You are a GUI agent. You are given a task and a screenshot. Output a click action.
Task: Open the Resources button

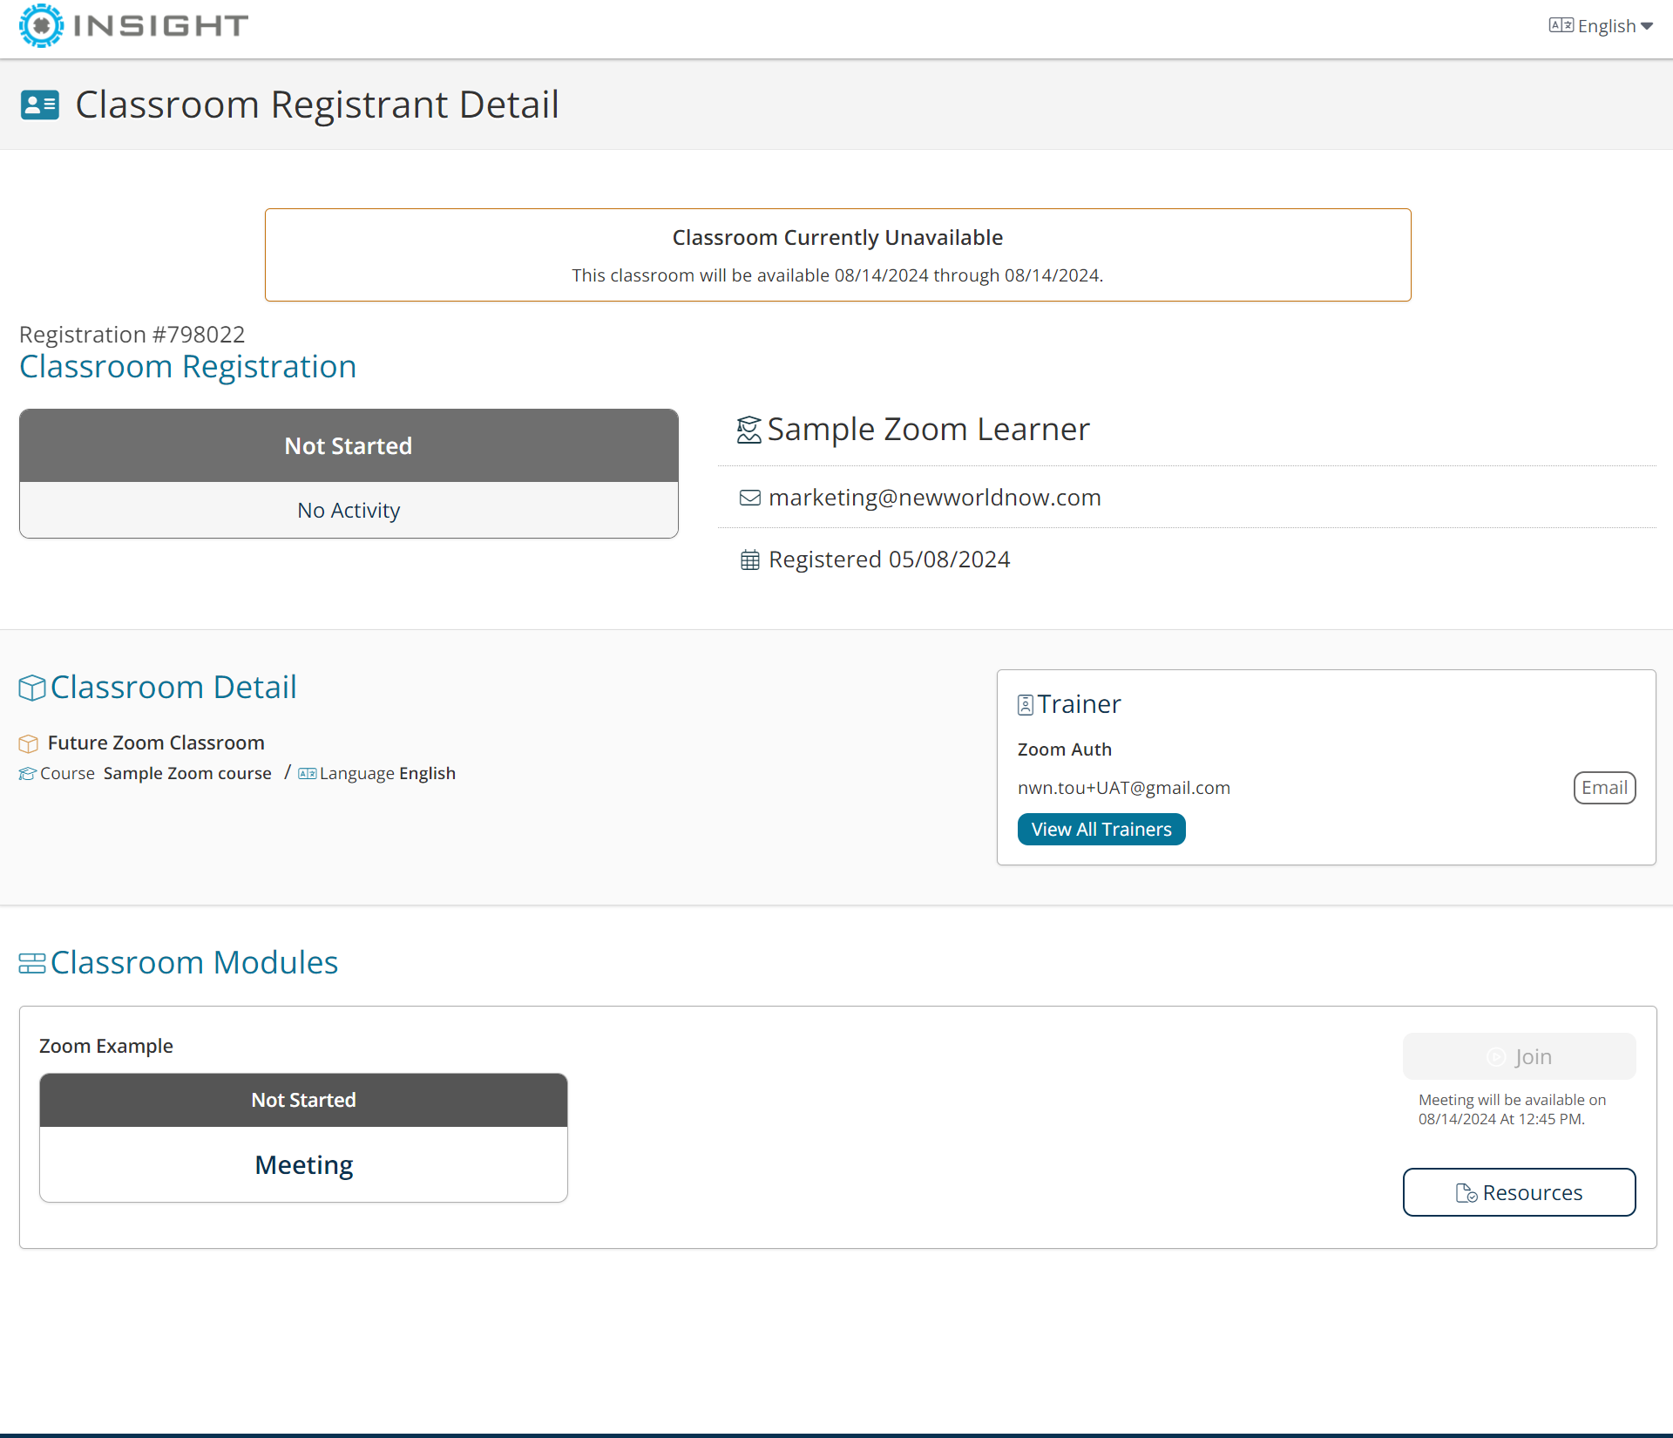(x=1518, y=1192)
